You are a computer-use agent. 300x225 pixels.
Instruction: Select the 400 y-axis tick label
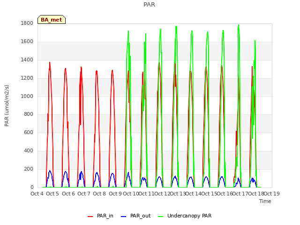point(29,151)
